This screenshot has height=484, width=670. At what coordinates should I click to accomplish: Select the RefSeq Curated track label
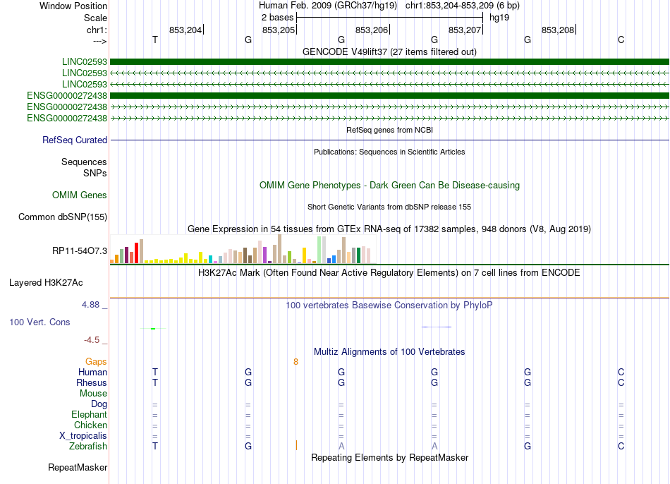click(x=75, y=140)
